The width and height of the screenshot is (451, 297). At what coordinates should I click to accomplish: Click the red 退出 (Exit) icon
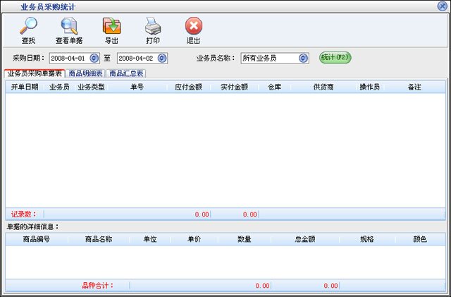click(193, 27)
